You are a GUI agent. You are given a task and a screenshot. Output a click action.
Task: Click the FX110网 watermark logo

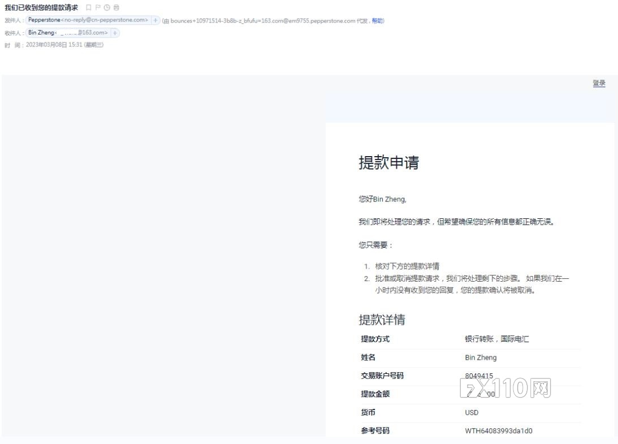click(x=506, y=389)
